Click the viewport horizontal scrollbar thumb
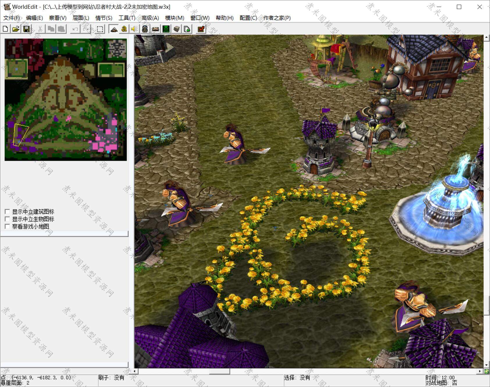 pos(220,371)
